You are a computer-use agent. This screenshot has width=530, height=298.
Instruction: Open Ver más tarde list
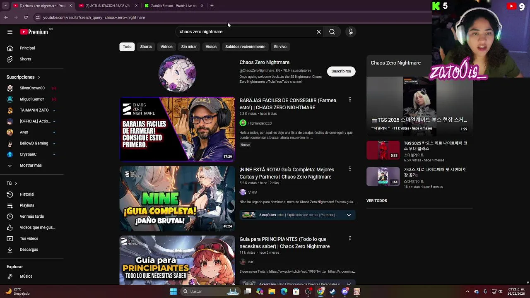point(31,216)
